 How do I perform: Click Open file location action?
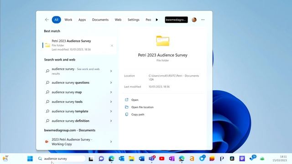(142, 107)
